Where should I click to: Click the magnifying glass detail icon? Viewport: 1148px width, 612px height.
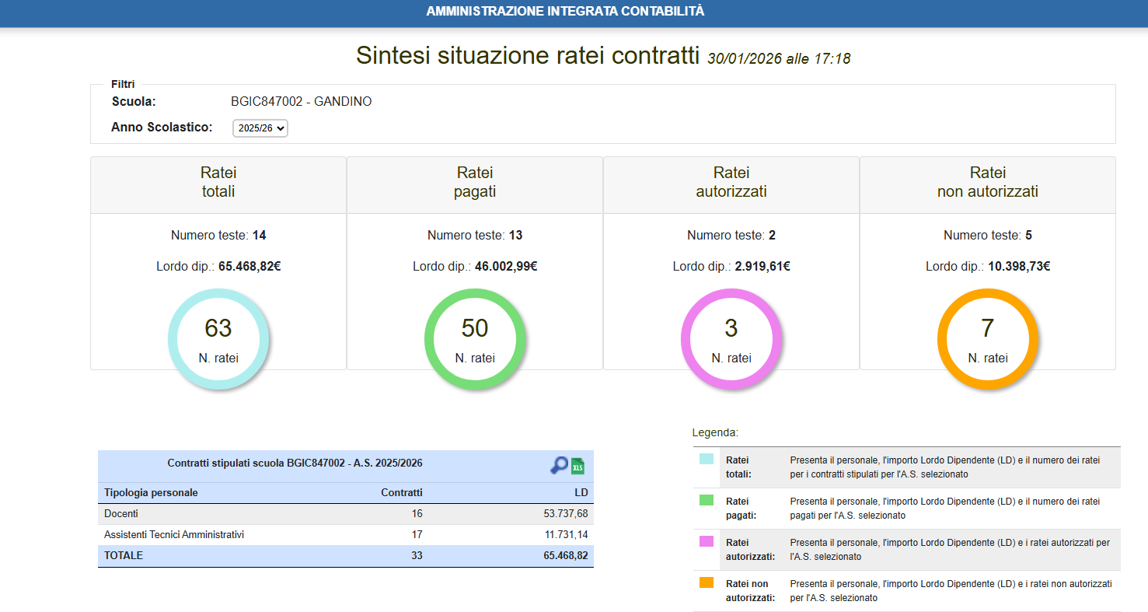point(559,465)
